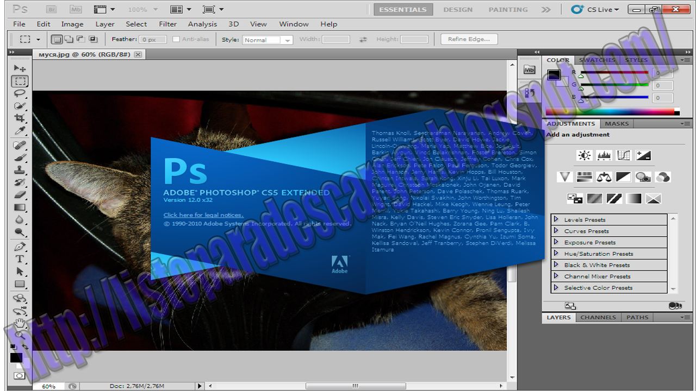The image size is (696, 391).
Task: Select the Brush tool
Action: coord(20,158)
